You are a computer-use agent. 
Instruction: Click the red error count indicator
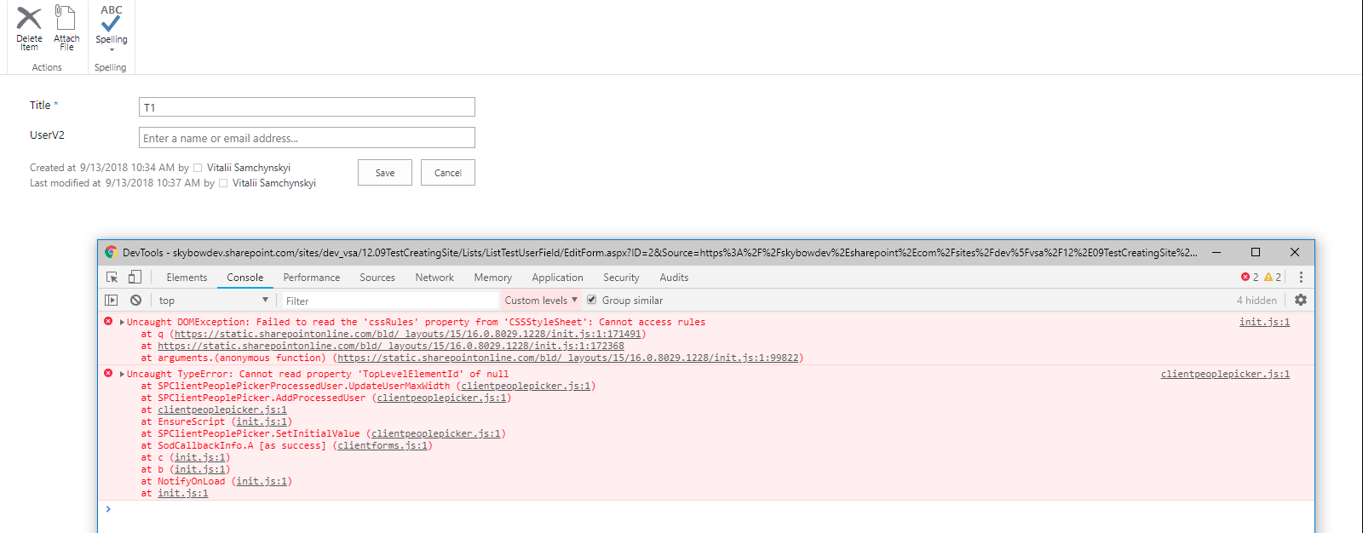tap(1250, 278)
